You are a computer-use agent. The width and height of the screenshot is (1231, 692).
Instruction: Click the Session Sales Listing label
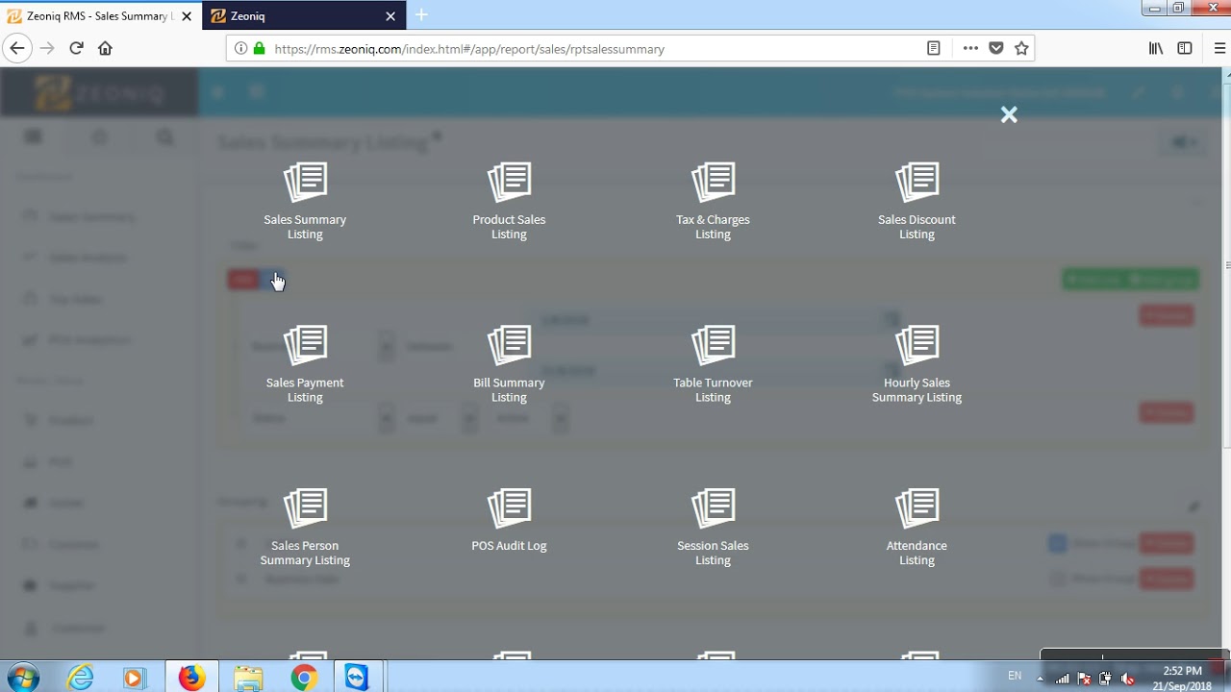click(713, 553)
